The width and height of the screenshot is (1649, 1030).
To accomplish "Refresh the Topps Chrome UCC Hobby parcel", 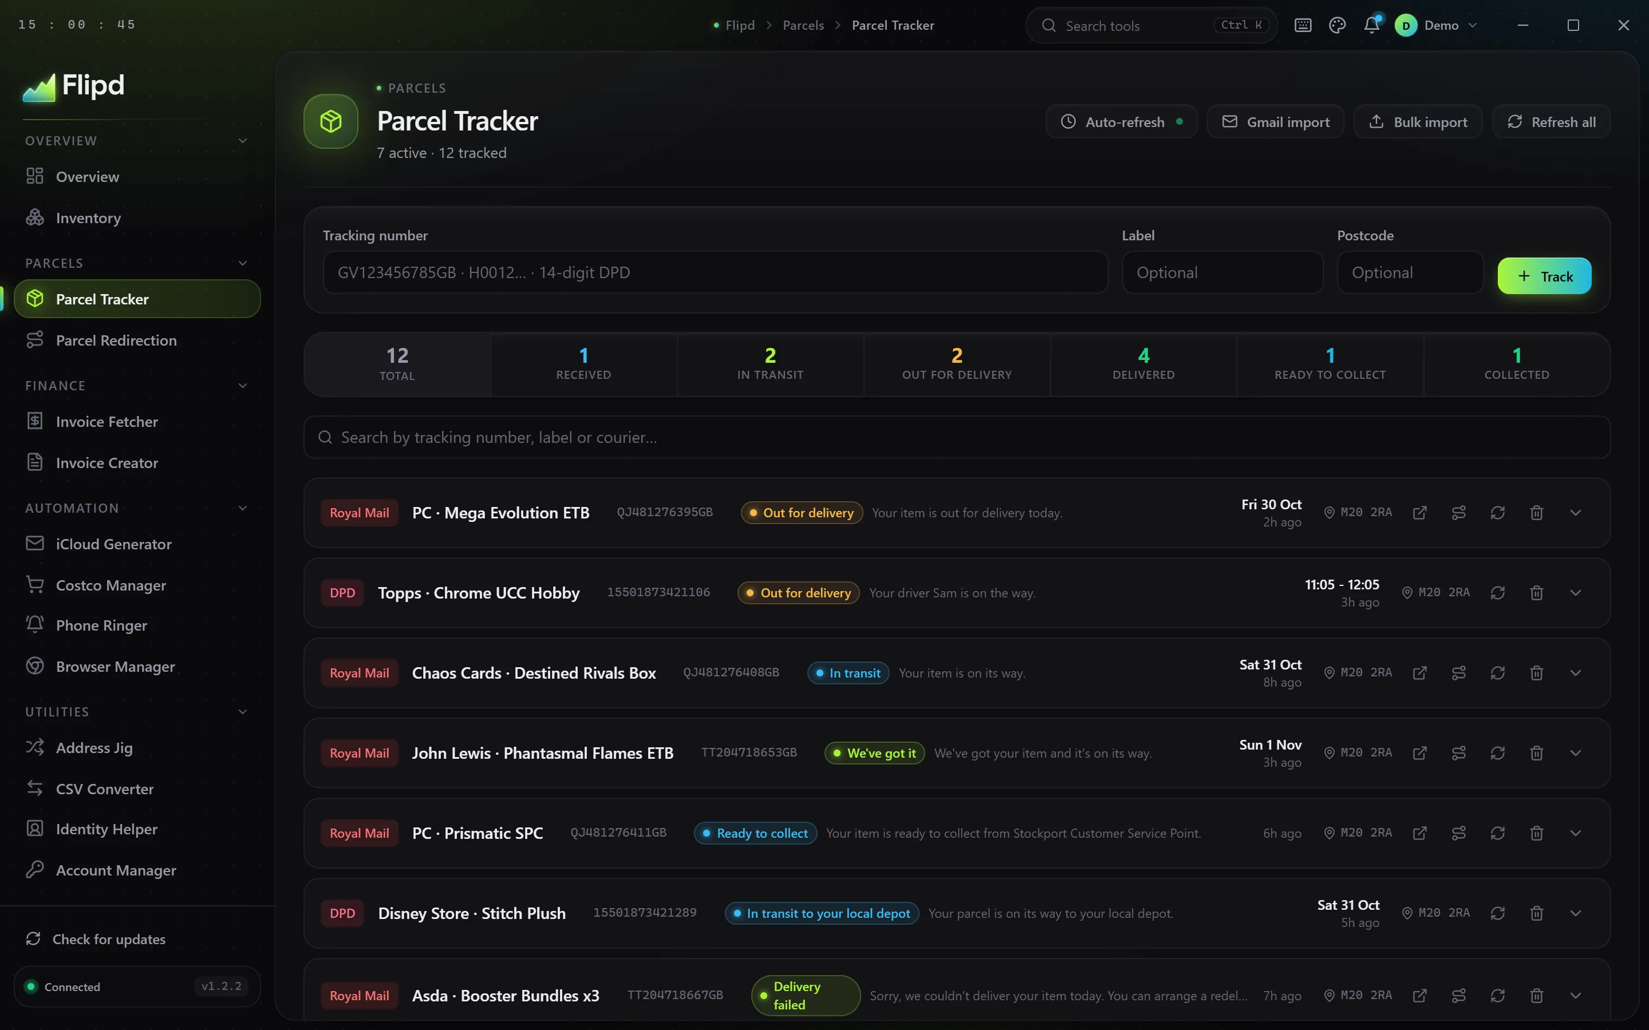I will pos(1497,593).
